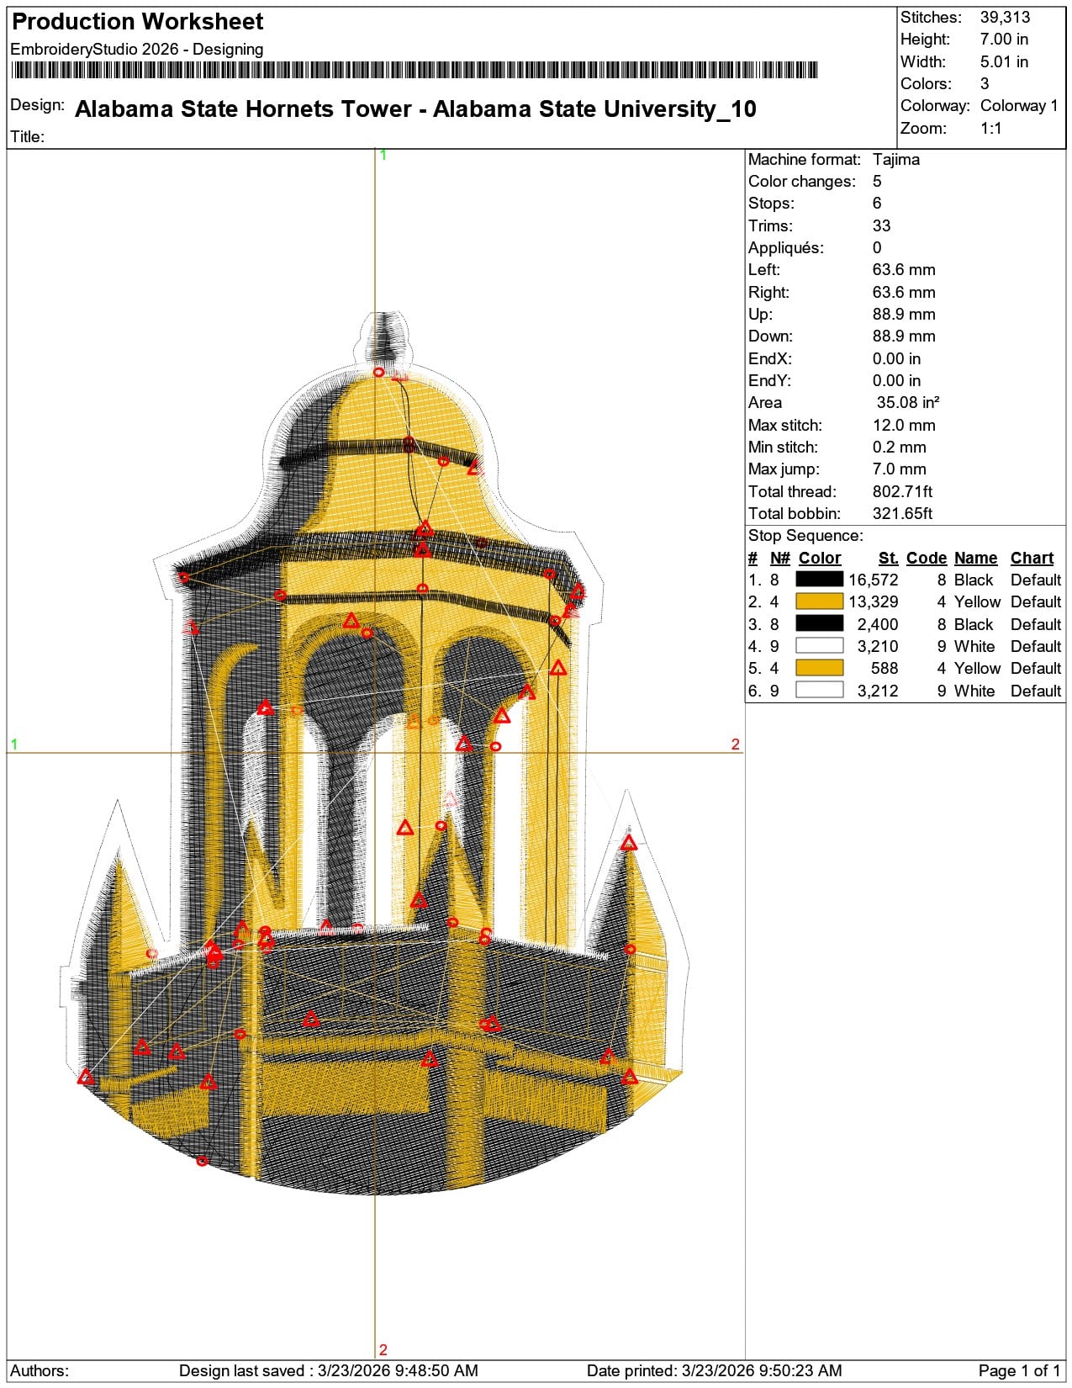Click the stitch count 2,400 in row 3

click(x=878, y=624)
